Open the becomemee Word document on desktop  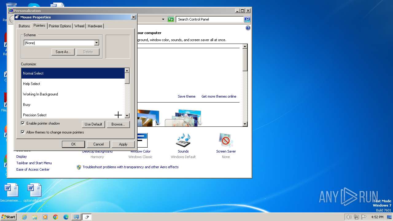[x=11, y=193]
